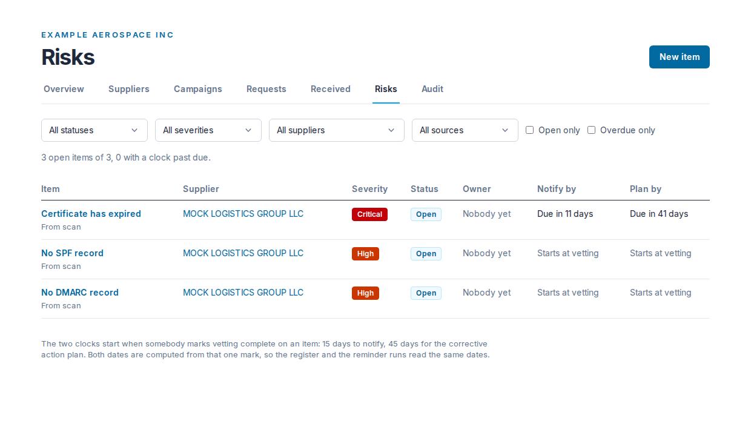The image size is (751, 424).
Task: Click Plan by value in No DMARC row
Action: [660, 293]
